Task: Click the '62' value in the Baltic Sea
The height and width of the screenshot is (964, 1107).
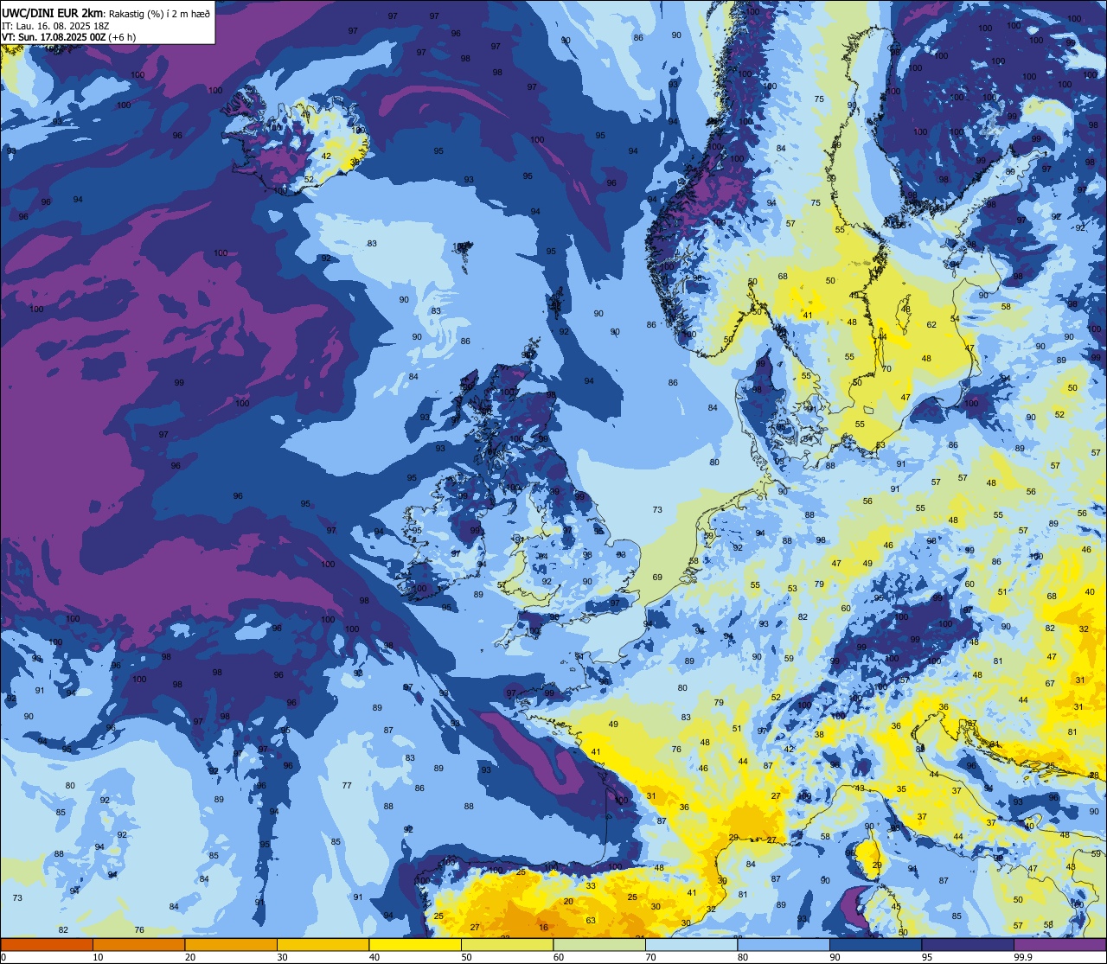Action: (931, 325)
